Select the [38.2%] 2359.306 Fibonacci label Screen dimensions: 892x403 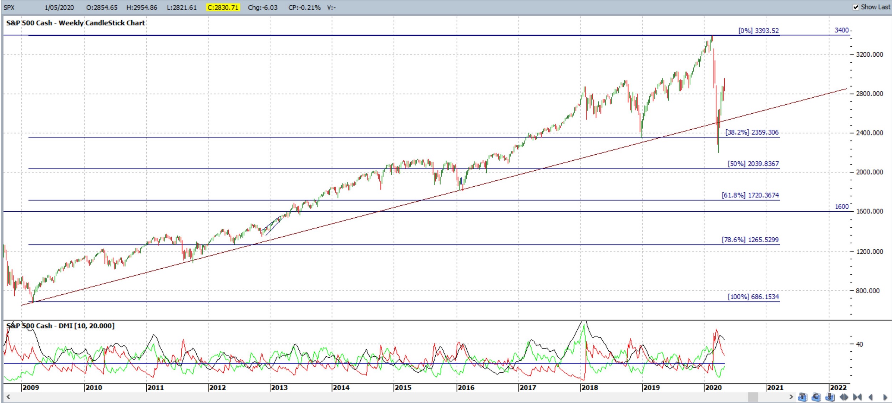(752, 133)
